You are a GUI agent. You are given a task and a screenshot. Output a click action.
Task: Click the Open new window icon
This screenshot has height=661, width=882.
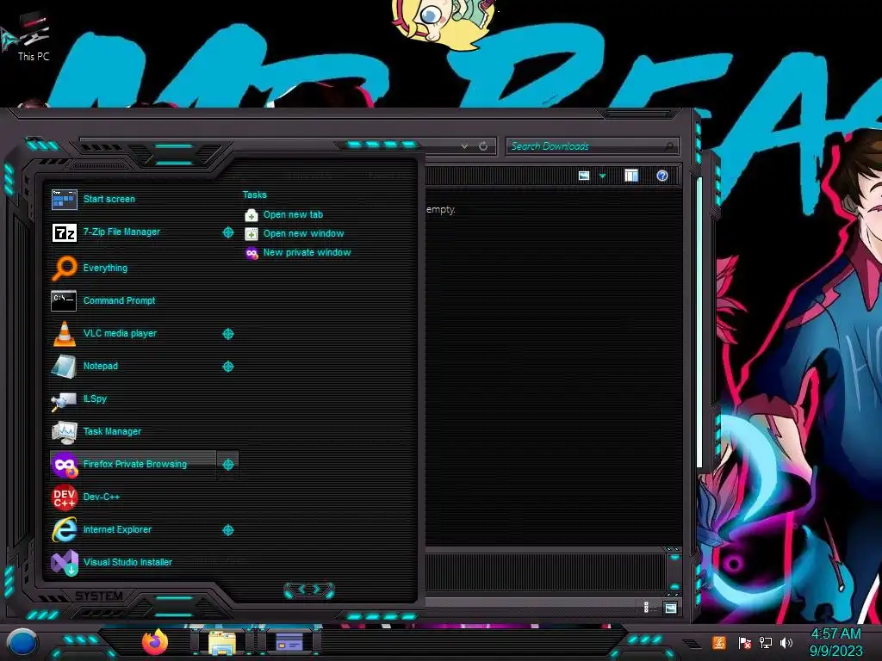[x=252, y=234]
